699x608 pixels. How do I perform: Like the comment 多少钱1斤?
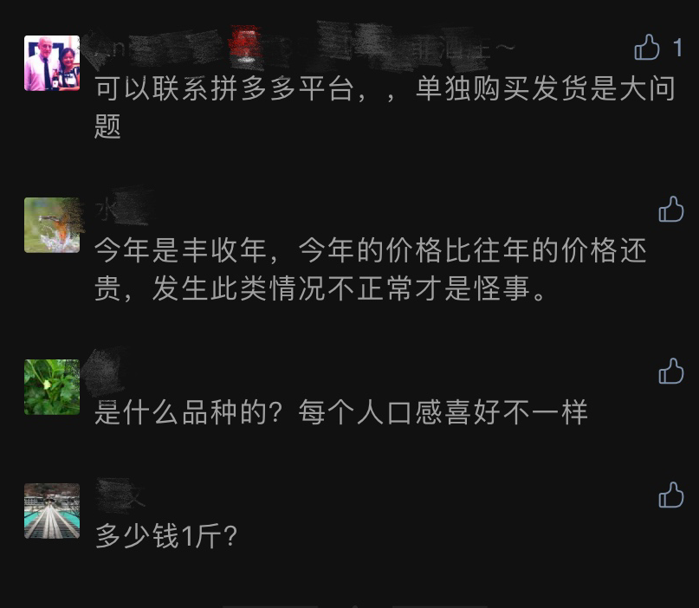(x=671, y=495)
